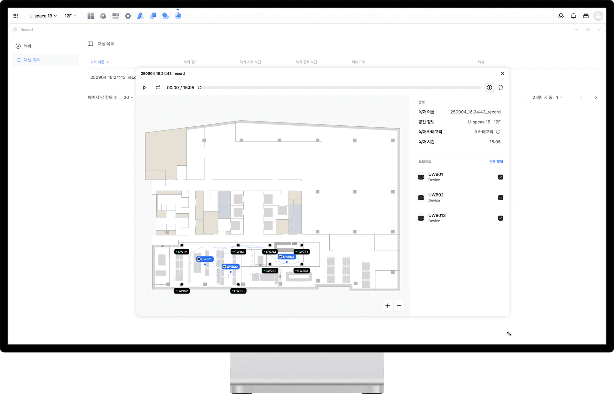Click the 선택 해제 link
Image resolution: width=614 pixels, height=394 pixels.
(x=496, y=162)
